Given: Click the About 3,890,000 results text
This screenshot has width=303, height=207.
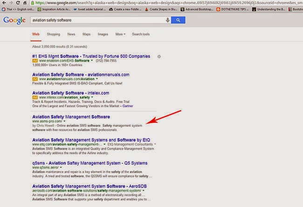Looking at the screenshot, I should click(60, 47).
